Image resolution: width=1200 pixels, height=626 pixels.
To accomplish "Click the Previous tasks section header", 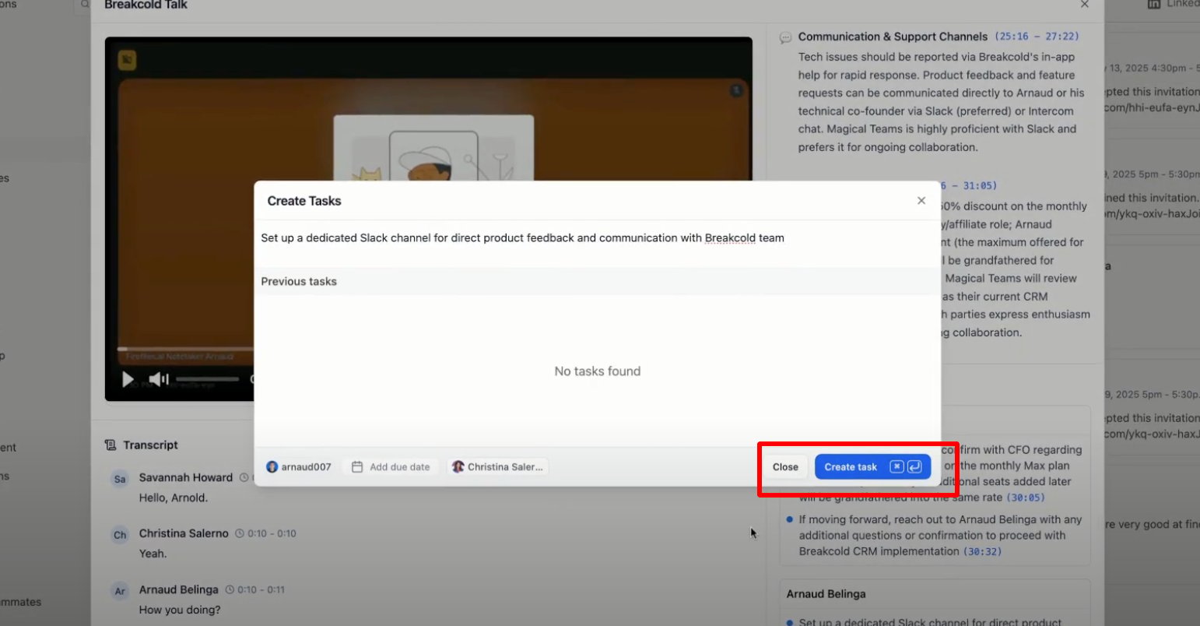I will [x=597, y=282].
